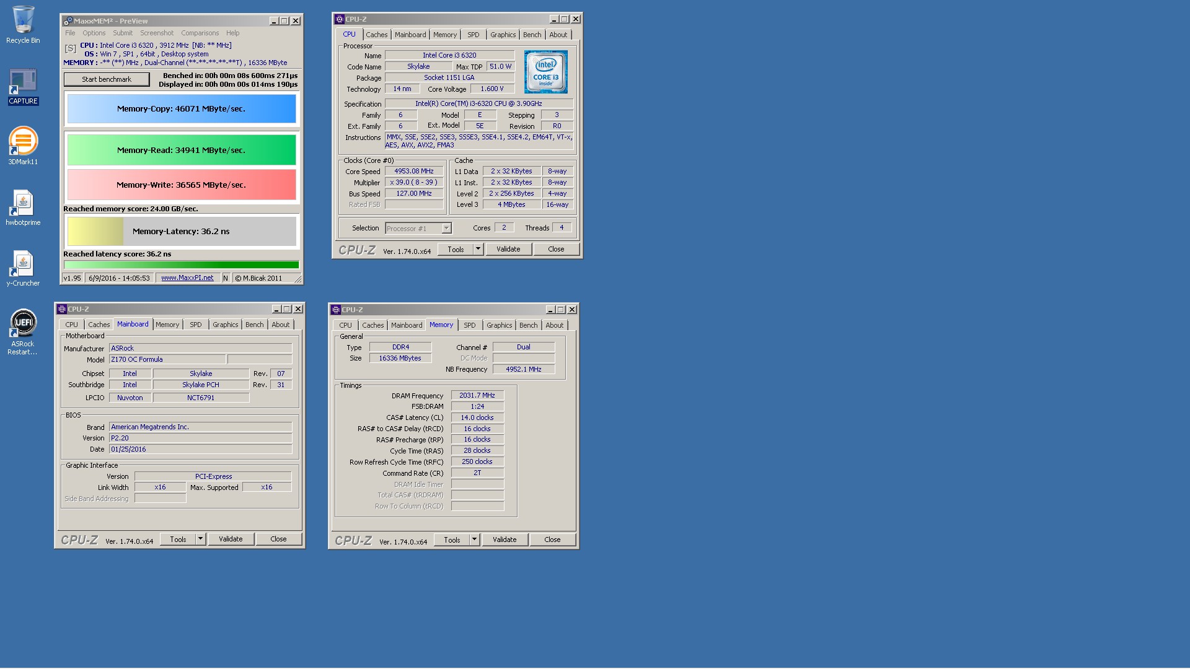Screen dimensions: 1190x669
Task: Switch to SPD tab in Memory CPU-Z window
Action: coord(469,325)
